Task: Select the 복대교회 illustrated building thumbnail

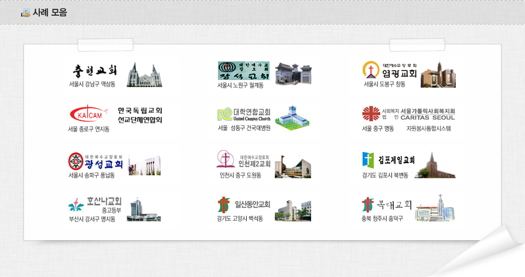Action: tap(435, 207)
